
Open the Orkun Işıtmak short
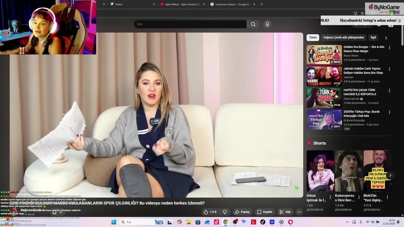coord(320,171)
